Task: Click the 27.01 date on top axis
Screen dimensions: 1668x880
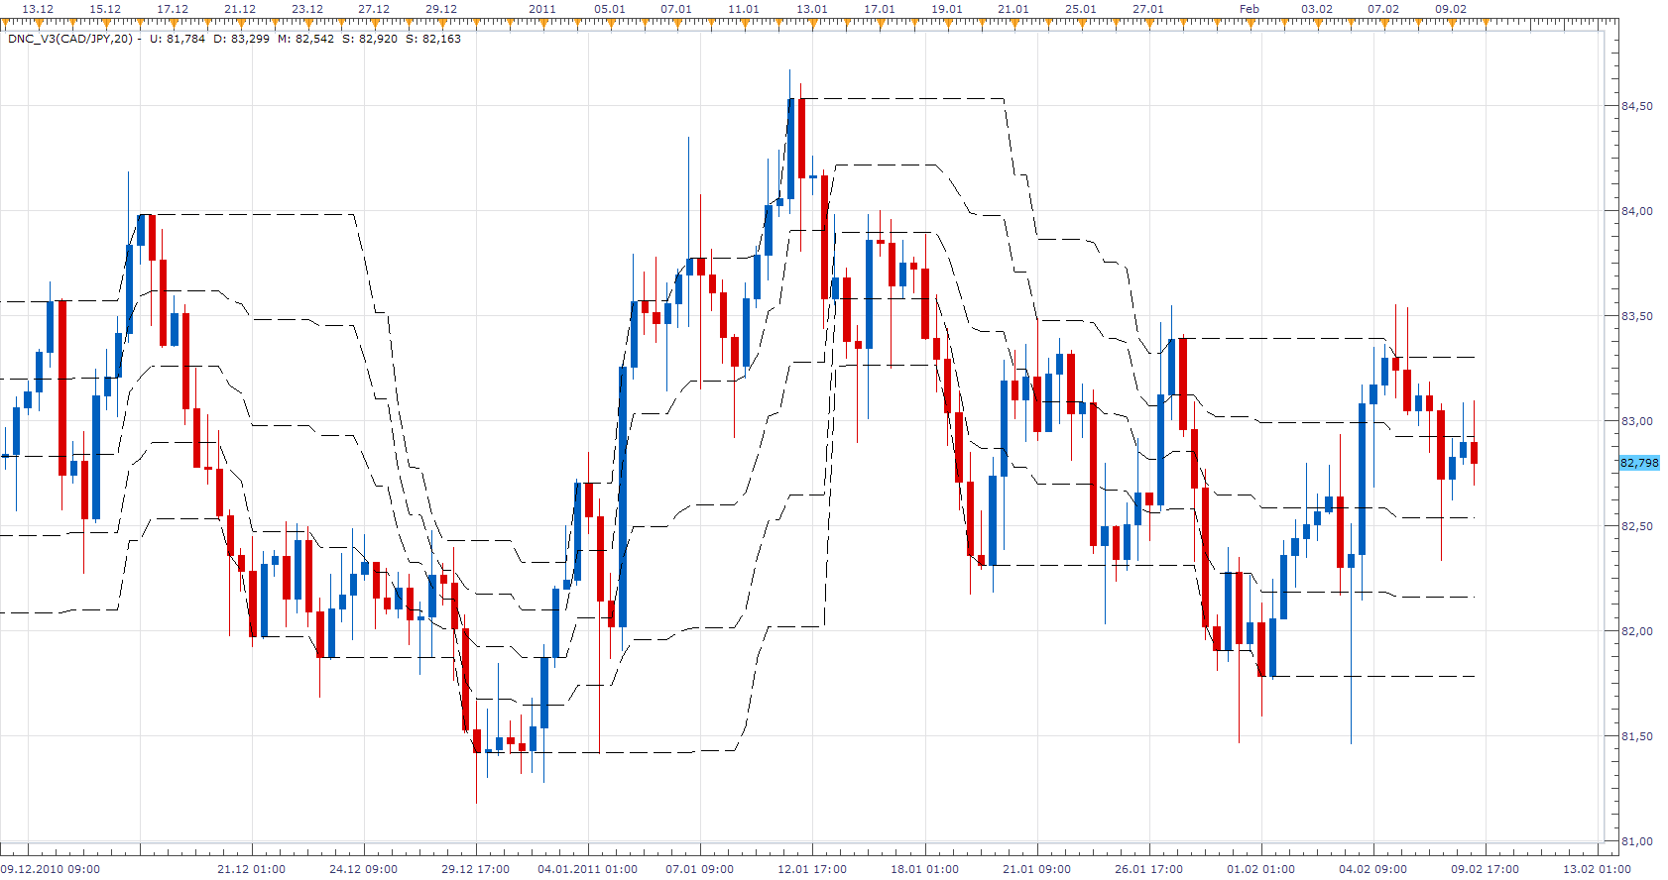Action: 1148,9
